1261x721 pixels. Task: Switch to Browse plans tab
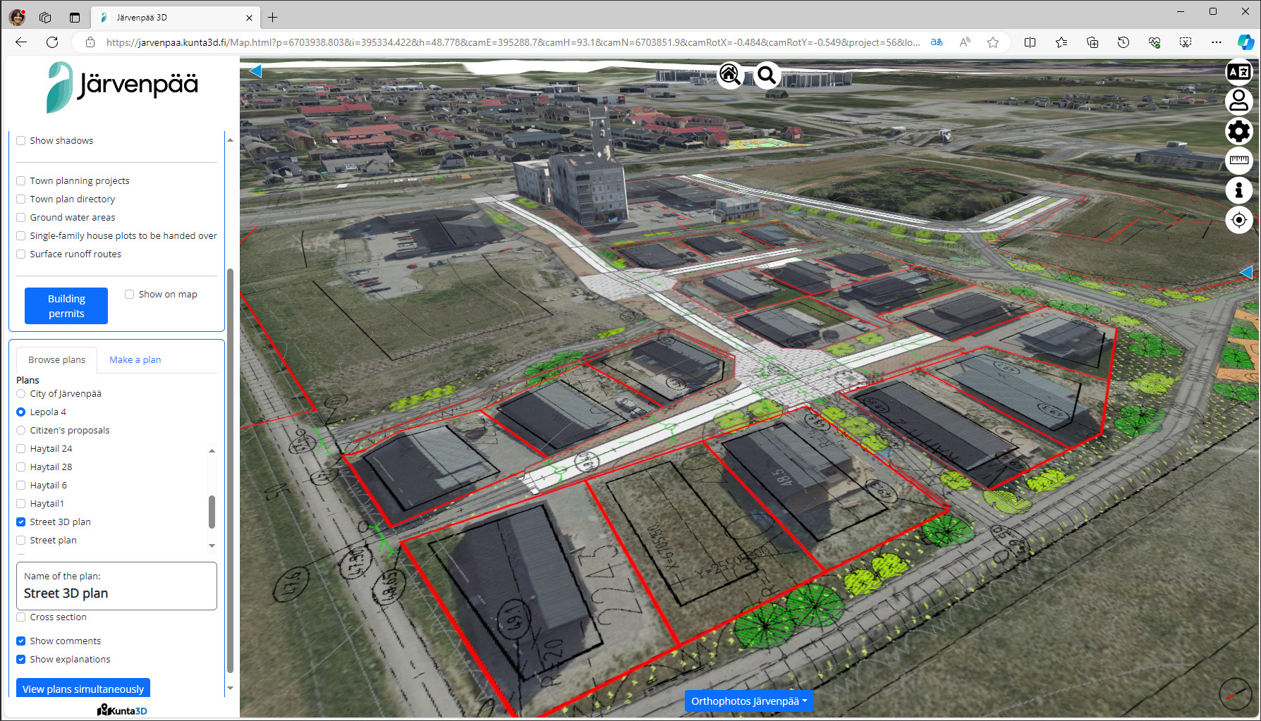[x=56, y=360]
